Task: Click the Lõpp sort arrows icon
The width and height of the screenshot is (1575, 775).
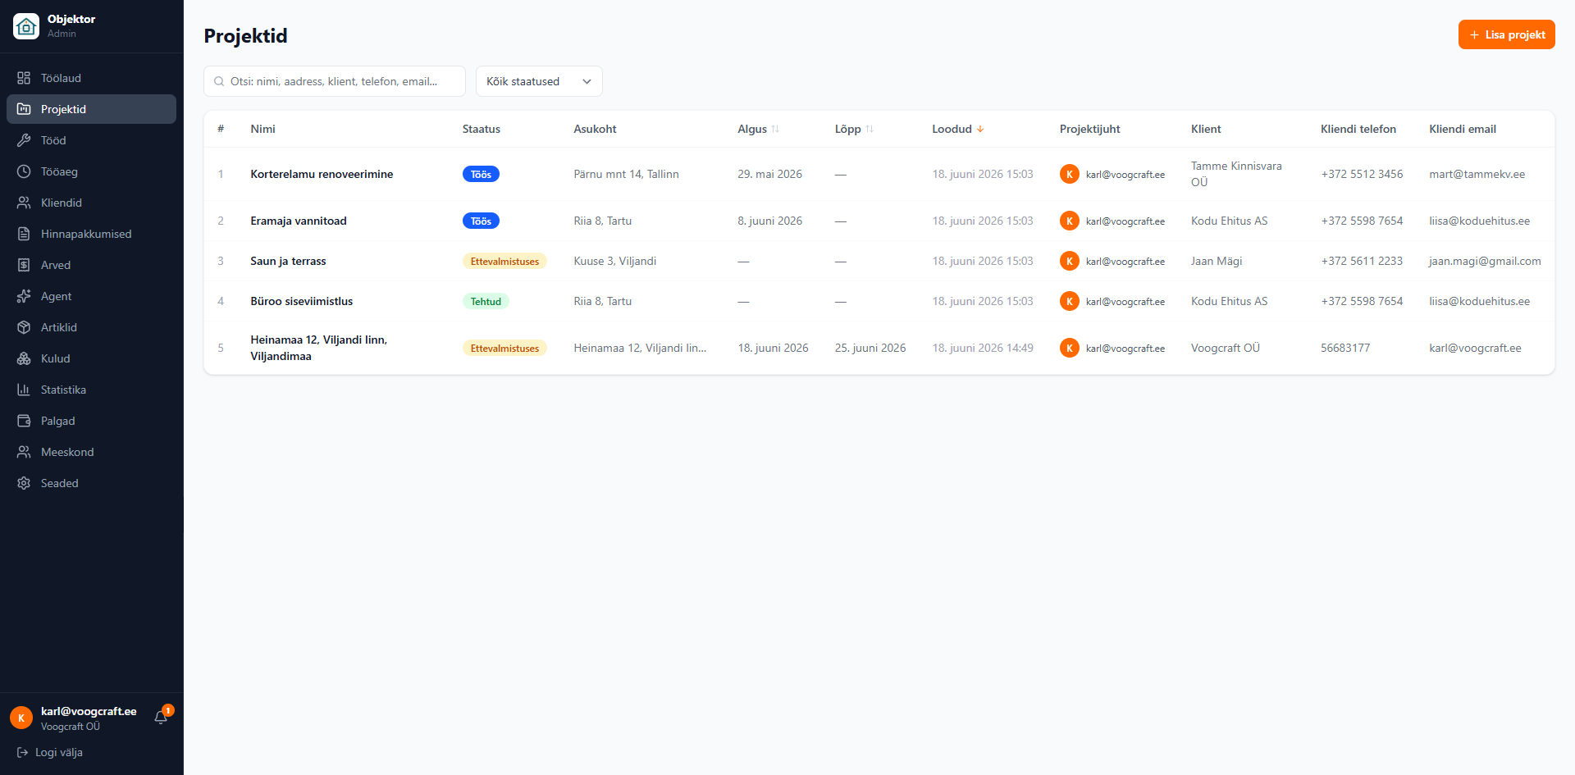Action: click(870, 129)
